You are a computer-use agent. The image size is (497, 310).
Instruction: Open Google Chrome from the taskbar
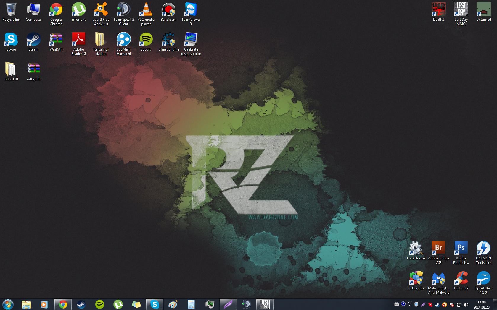click(63, 304)
